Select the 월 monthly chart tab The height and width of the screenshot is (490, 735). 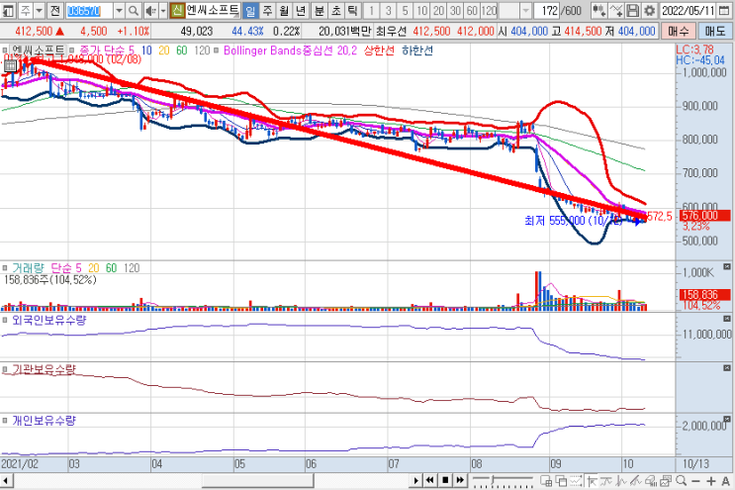click(284, 10)
